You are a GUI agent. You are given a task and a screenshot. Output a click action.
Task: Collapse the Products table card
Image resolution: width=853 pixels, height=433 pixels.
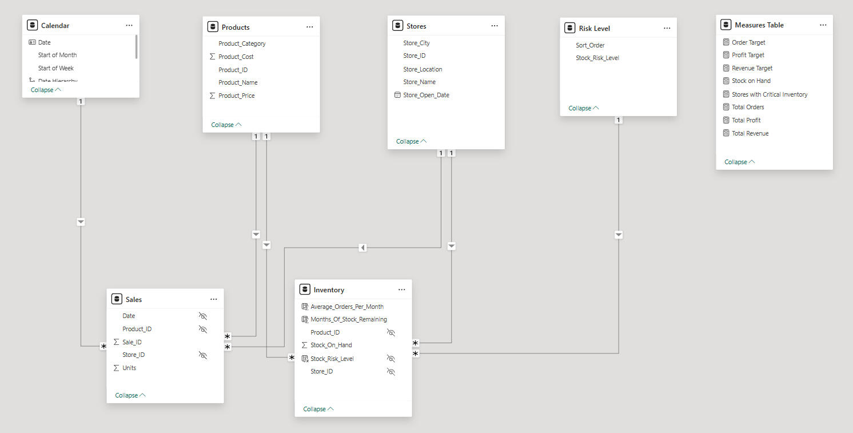click(226, 125)
